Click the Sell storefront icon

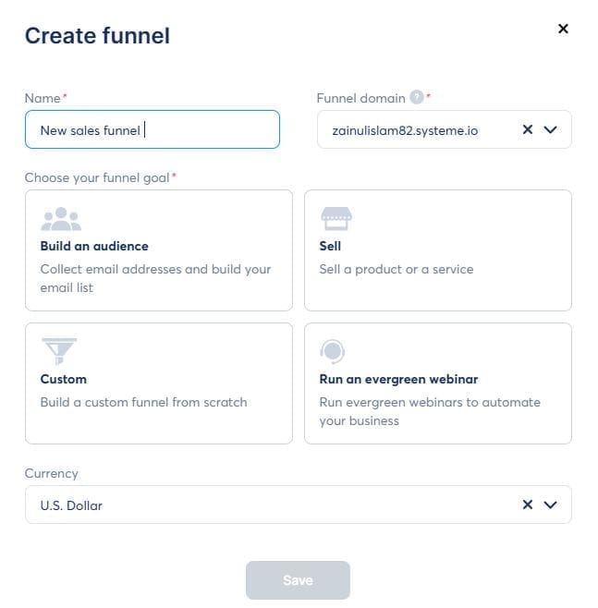point(336,219)
